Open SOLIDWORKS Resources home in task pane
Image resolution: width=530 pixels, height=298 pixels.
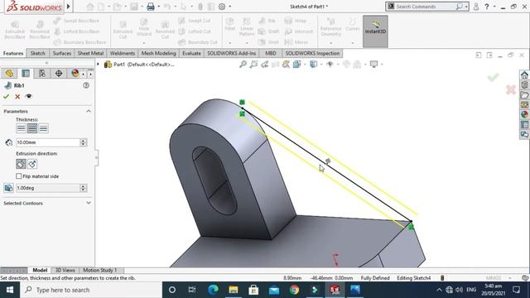(x=524, y=74)
